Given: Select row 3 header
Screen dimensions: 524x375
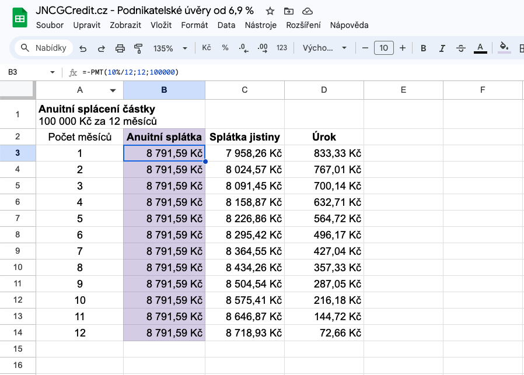Looking at the screenshot, I should tap(18, 153).
